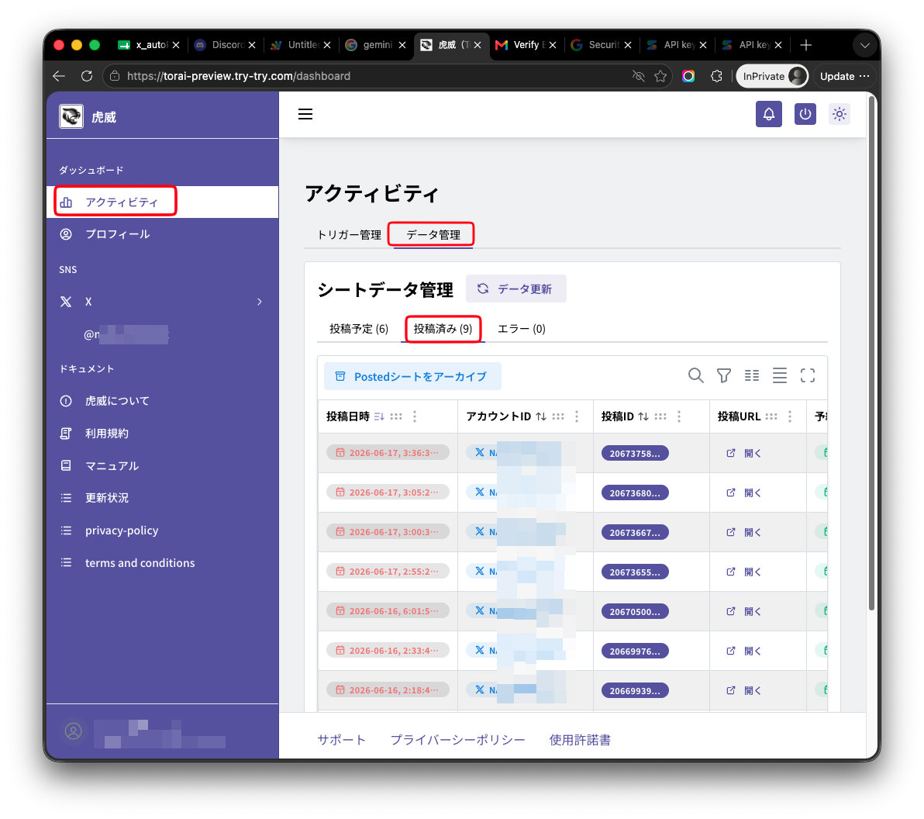Switch to エラー (0) tab
The image size is (924, 819).
tap(522, 329)
